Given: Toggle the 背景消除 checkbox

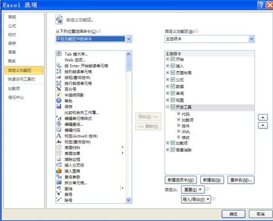Looking at the screenshot, I should coord(173,149).
